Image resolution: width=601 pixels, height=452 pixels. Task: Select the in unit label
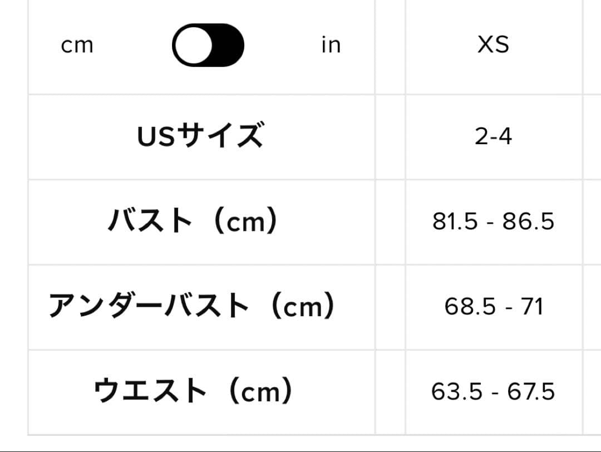click(x=332, y=46)
